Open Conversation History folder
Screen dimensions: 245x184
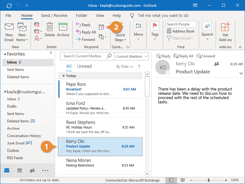24,136
